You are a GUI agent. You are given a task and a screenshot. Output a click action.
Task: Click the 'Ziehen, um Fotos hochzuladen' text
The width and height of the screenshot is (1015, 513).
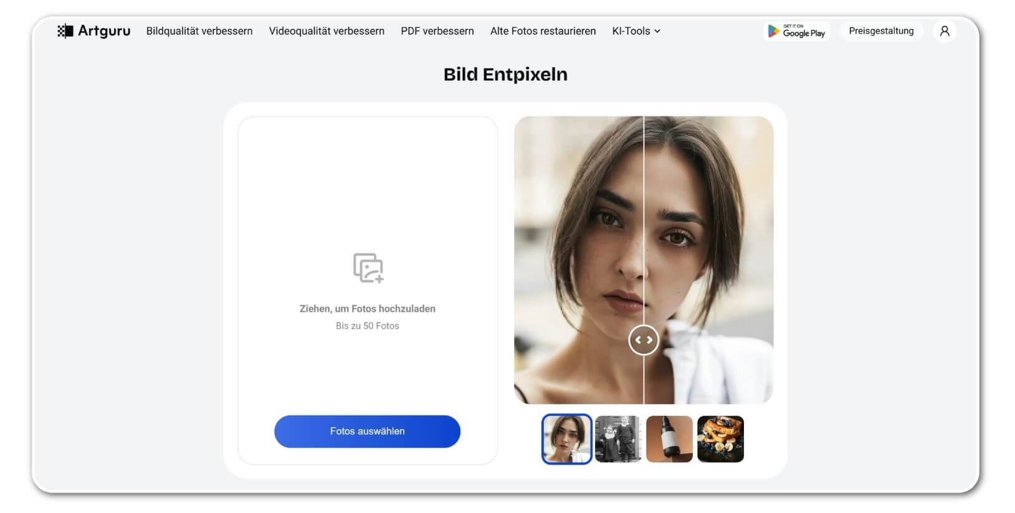[x=367, y=309]
